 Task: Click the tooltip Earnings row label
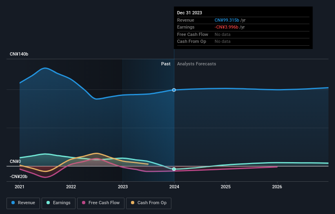pyautogui.click(x=186, y=27)
